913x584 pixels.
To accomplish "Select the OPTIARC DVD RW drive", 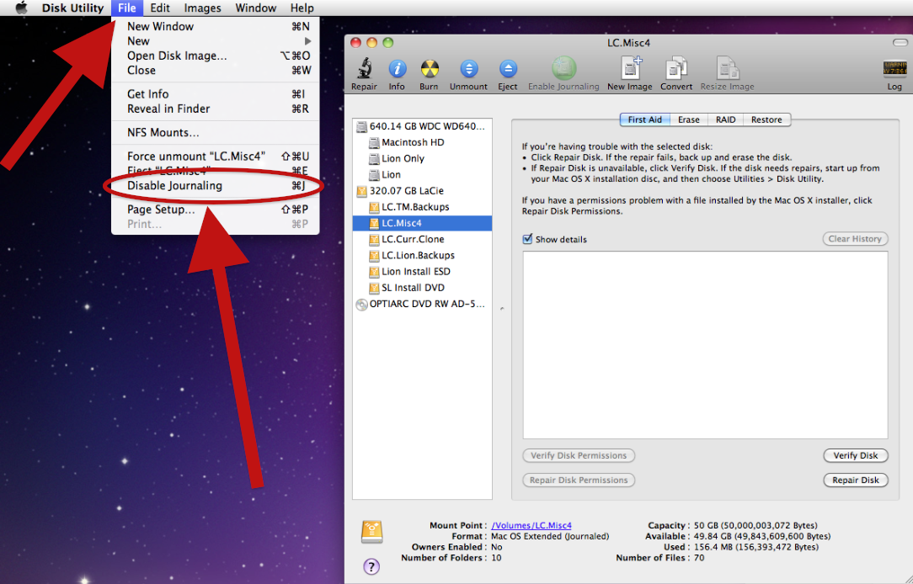I will click(x=422, y=305).
